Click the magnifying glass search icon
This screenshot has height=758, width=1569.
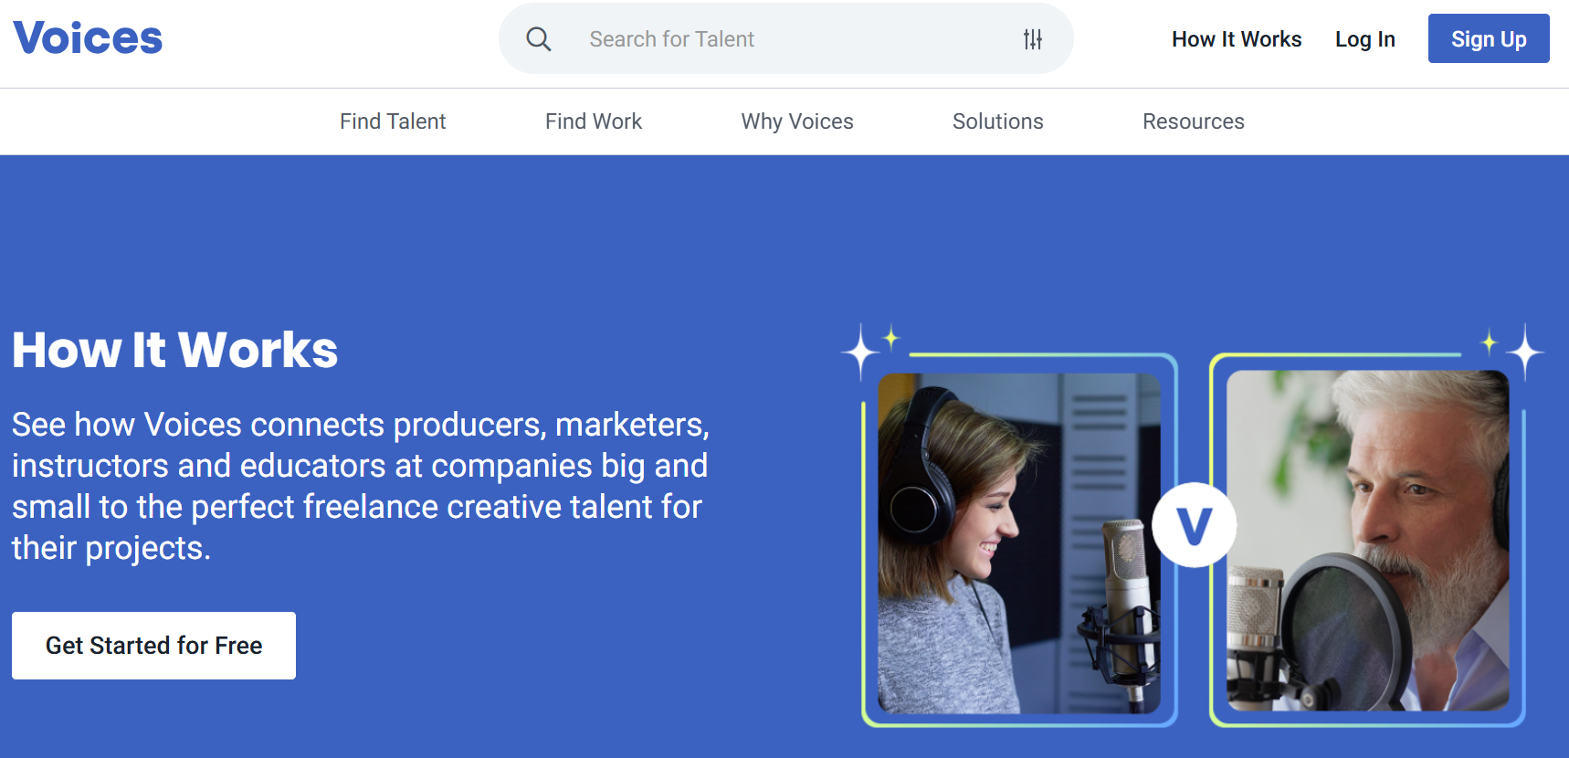[x=539, y=39]
